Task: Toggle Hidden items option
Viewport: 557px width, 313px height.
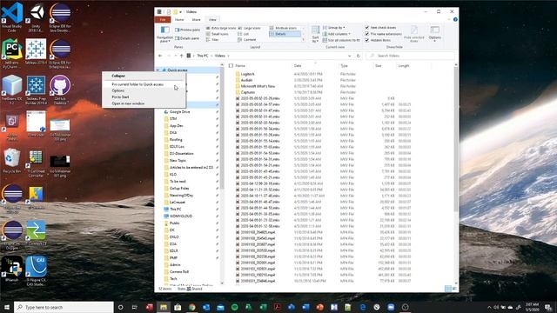Action: click(x=377, y=40)
